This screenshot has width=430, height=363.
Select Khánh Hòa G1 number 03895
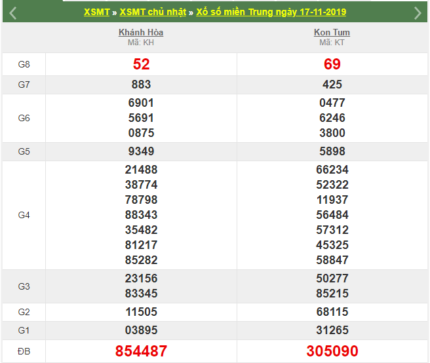141,330
